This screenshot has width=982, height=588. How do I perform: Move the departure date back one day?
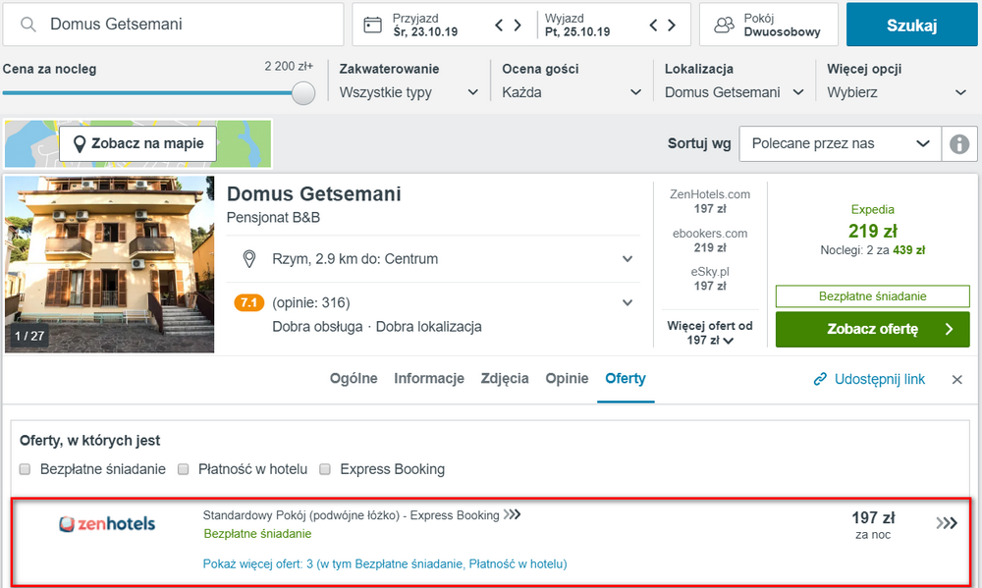pyautogui.click(x=653, y=26)
